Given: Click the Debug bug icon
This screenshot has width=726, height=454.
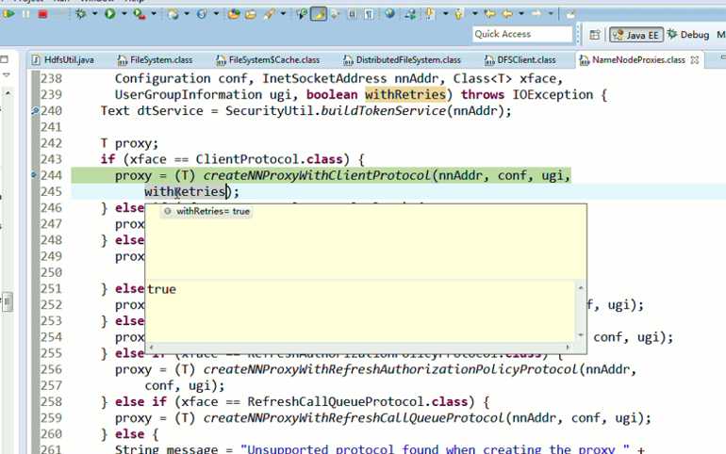Looking at the screenshot, I should click(x=81, y=14).
